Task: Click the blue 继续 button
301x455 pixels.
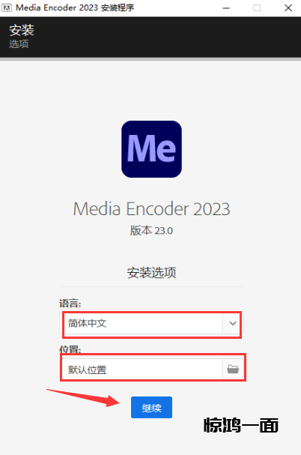Action: [151, 407]
